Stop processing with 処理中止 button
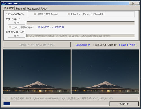The height and width of the screenshot is (109, 141). pos(124,104)
